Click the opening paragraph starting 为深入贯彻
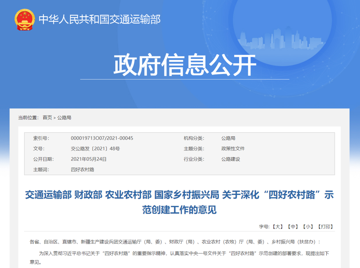The height and width of the screenshot is (268, 360). 179,254
